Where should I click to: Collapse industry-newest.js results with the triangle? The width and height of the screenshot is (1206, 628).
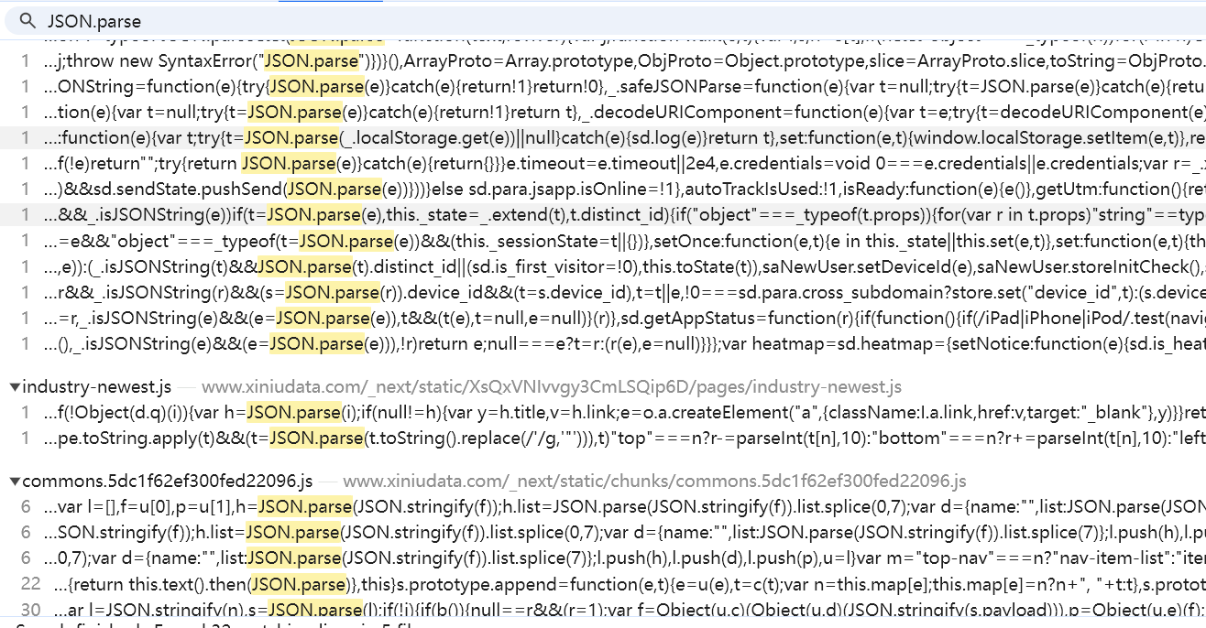click(15, 387)
